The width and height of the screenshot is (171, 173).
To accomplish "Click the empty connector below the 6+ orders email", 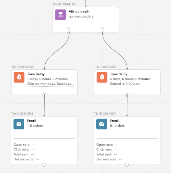I will 127,165.
